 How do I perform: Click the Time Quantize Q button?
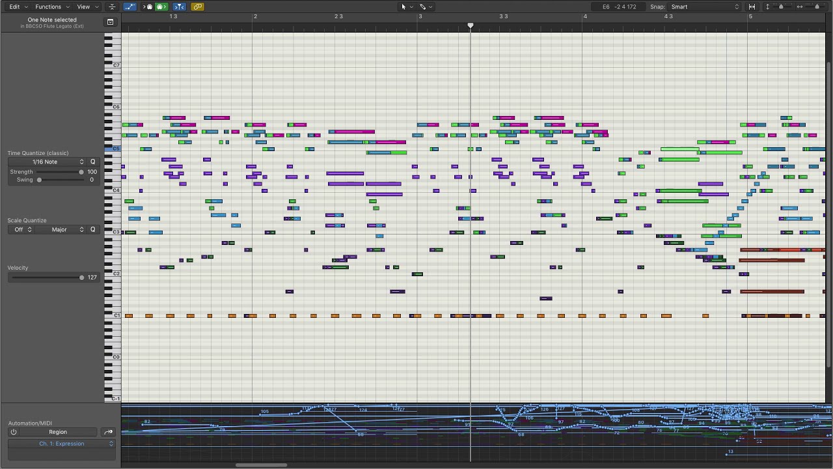(92, 162)
